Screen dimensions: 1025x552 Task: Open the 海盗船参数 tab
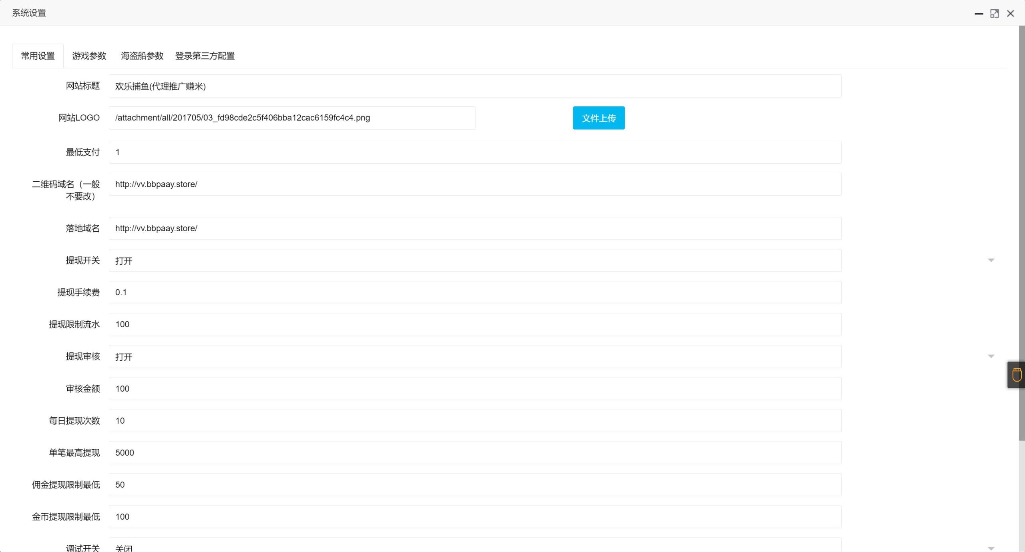[x=142, y=56]
